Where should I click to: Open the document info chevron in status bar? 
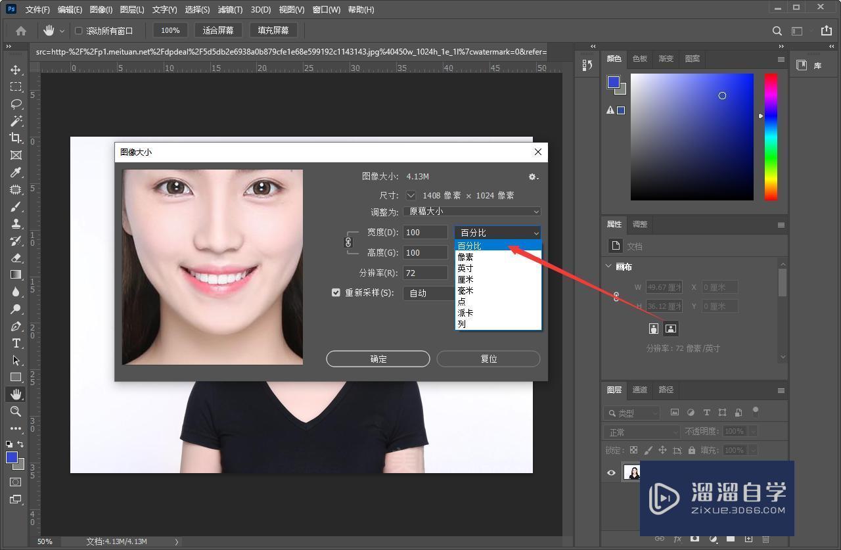176,541
